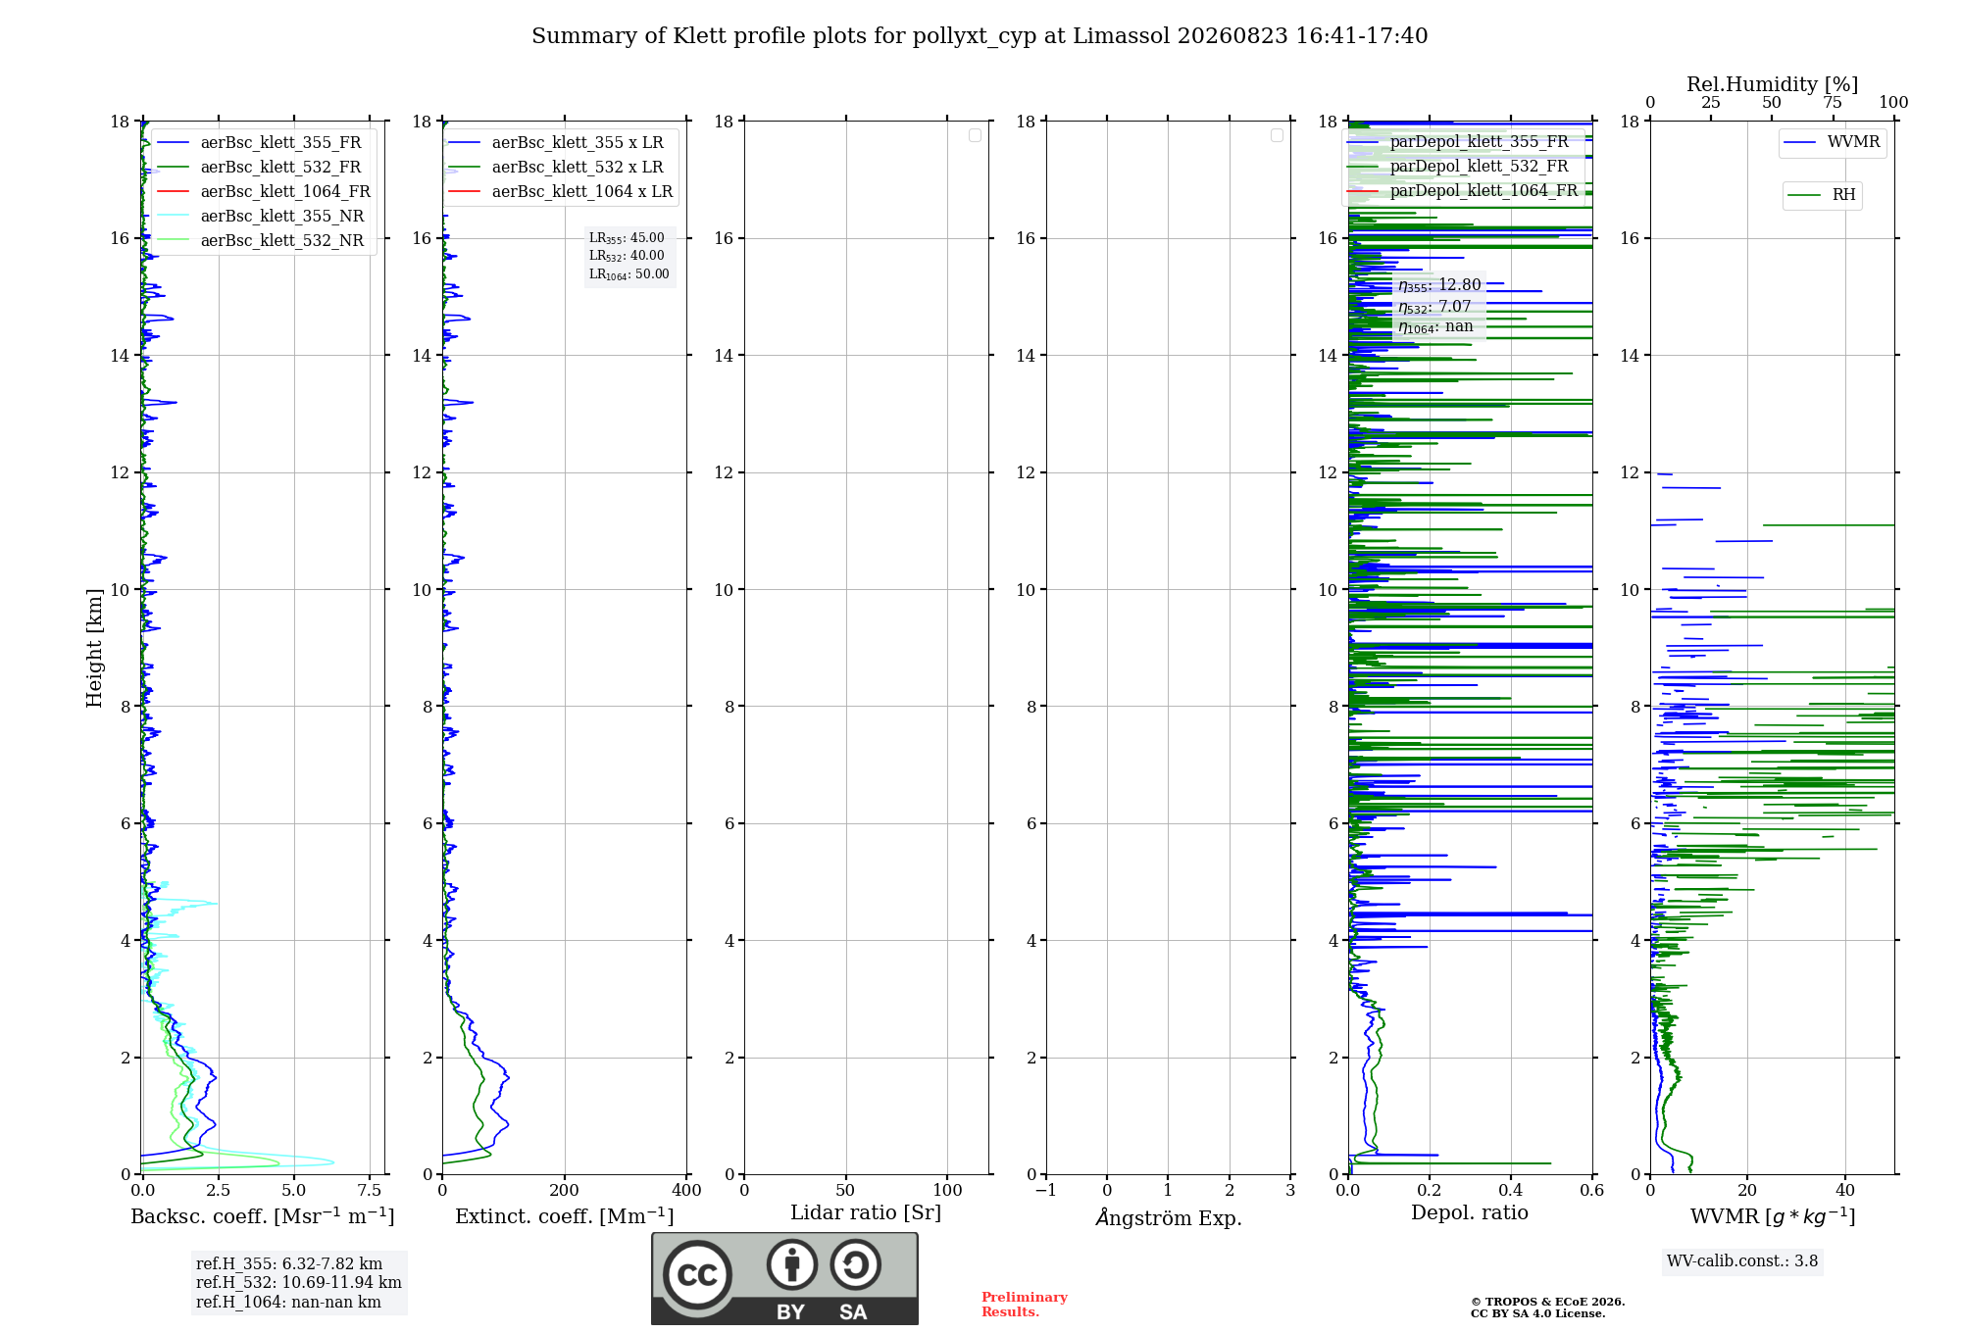Click the Creative Commons CC icon

(697, 1274)
